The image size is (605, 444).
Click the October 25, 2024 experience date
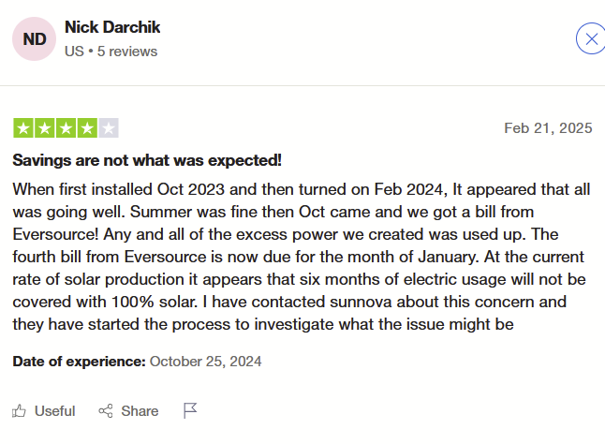(205, 361)
